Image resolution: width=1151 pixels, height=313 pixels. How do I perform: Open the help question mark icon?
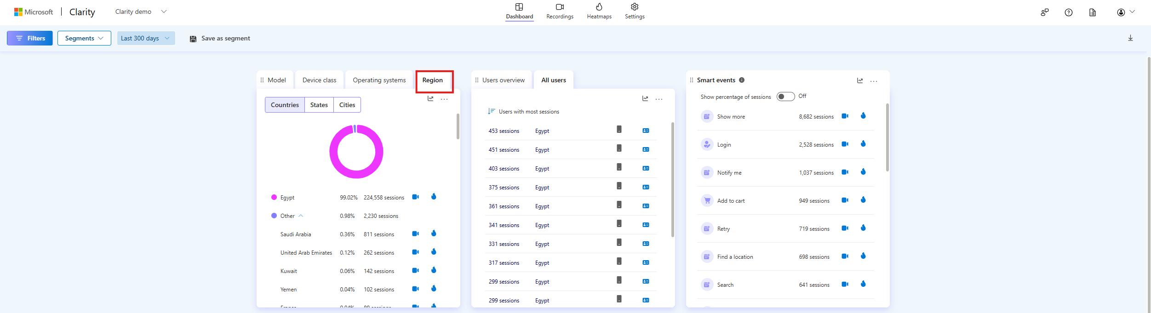pos(1069,12)
